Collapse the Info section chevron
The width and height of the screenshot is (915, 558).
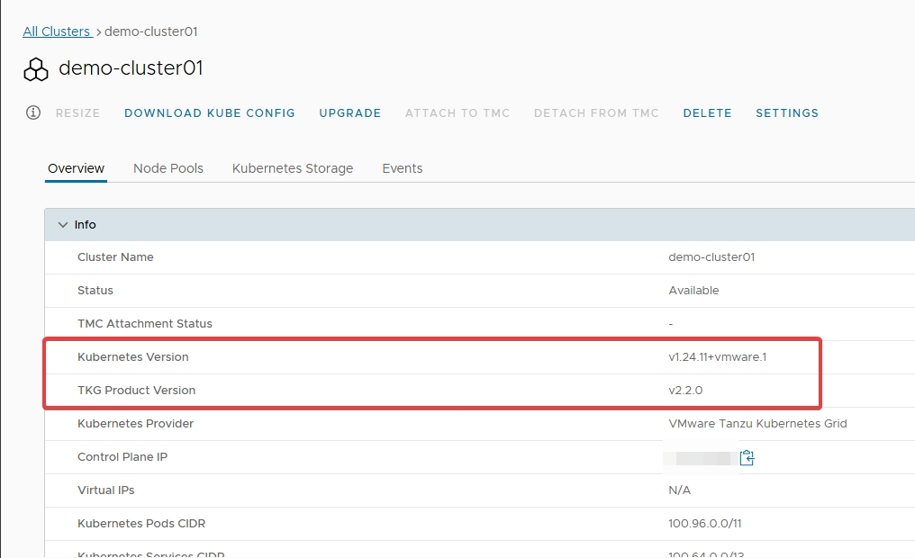pyautogui.click(x=62, y=225)
